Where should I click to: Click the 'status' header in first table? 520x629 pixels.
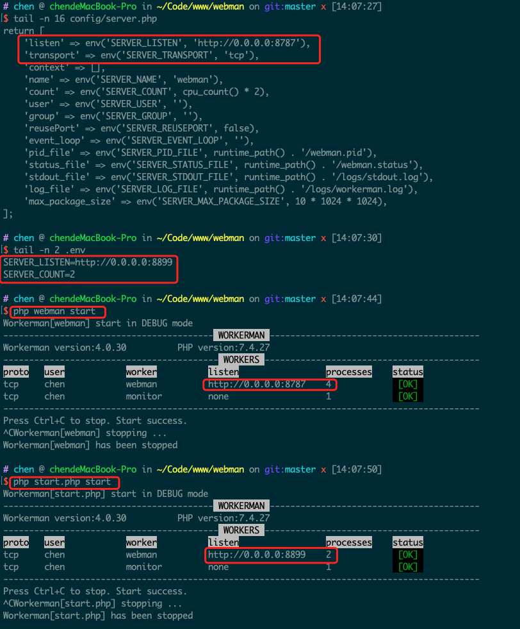(x=408, y=372)
